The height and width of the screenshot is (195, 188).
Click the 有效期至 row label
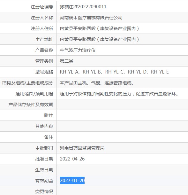pos(44,181)
